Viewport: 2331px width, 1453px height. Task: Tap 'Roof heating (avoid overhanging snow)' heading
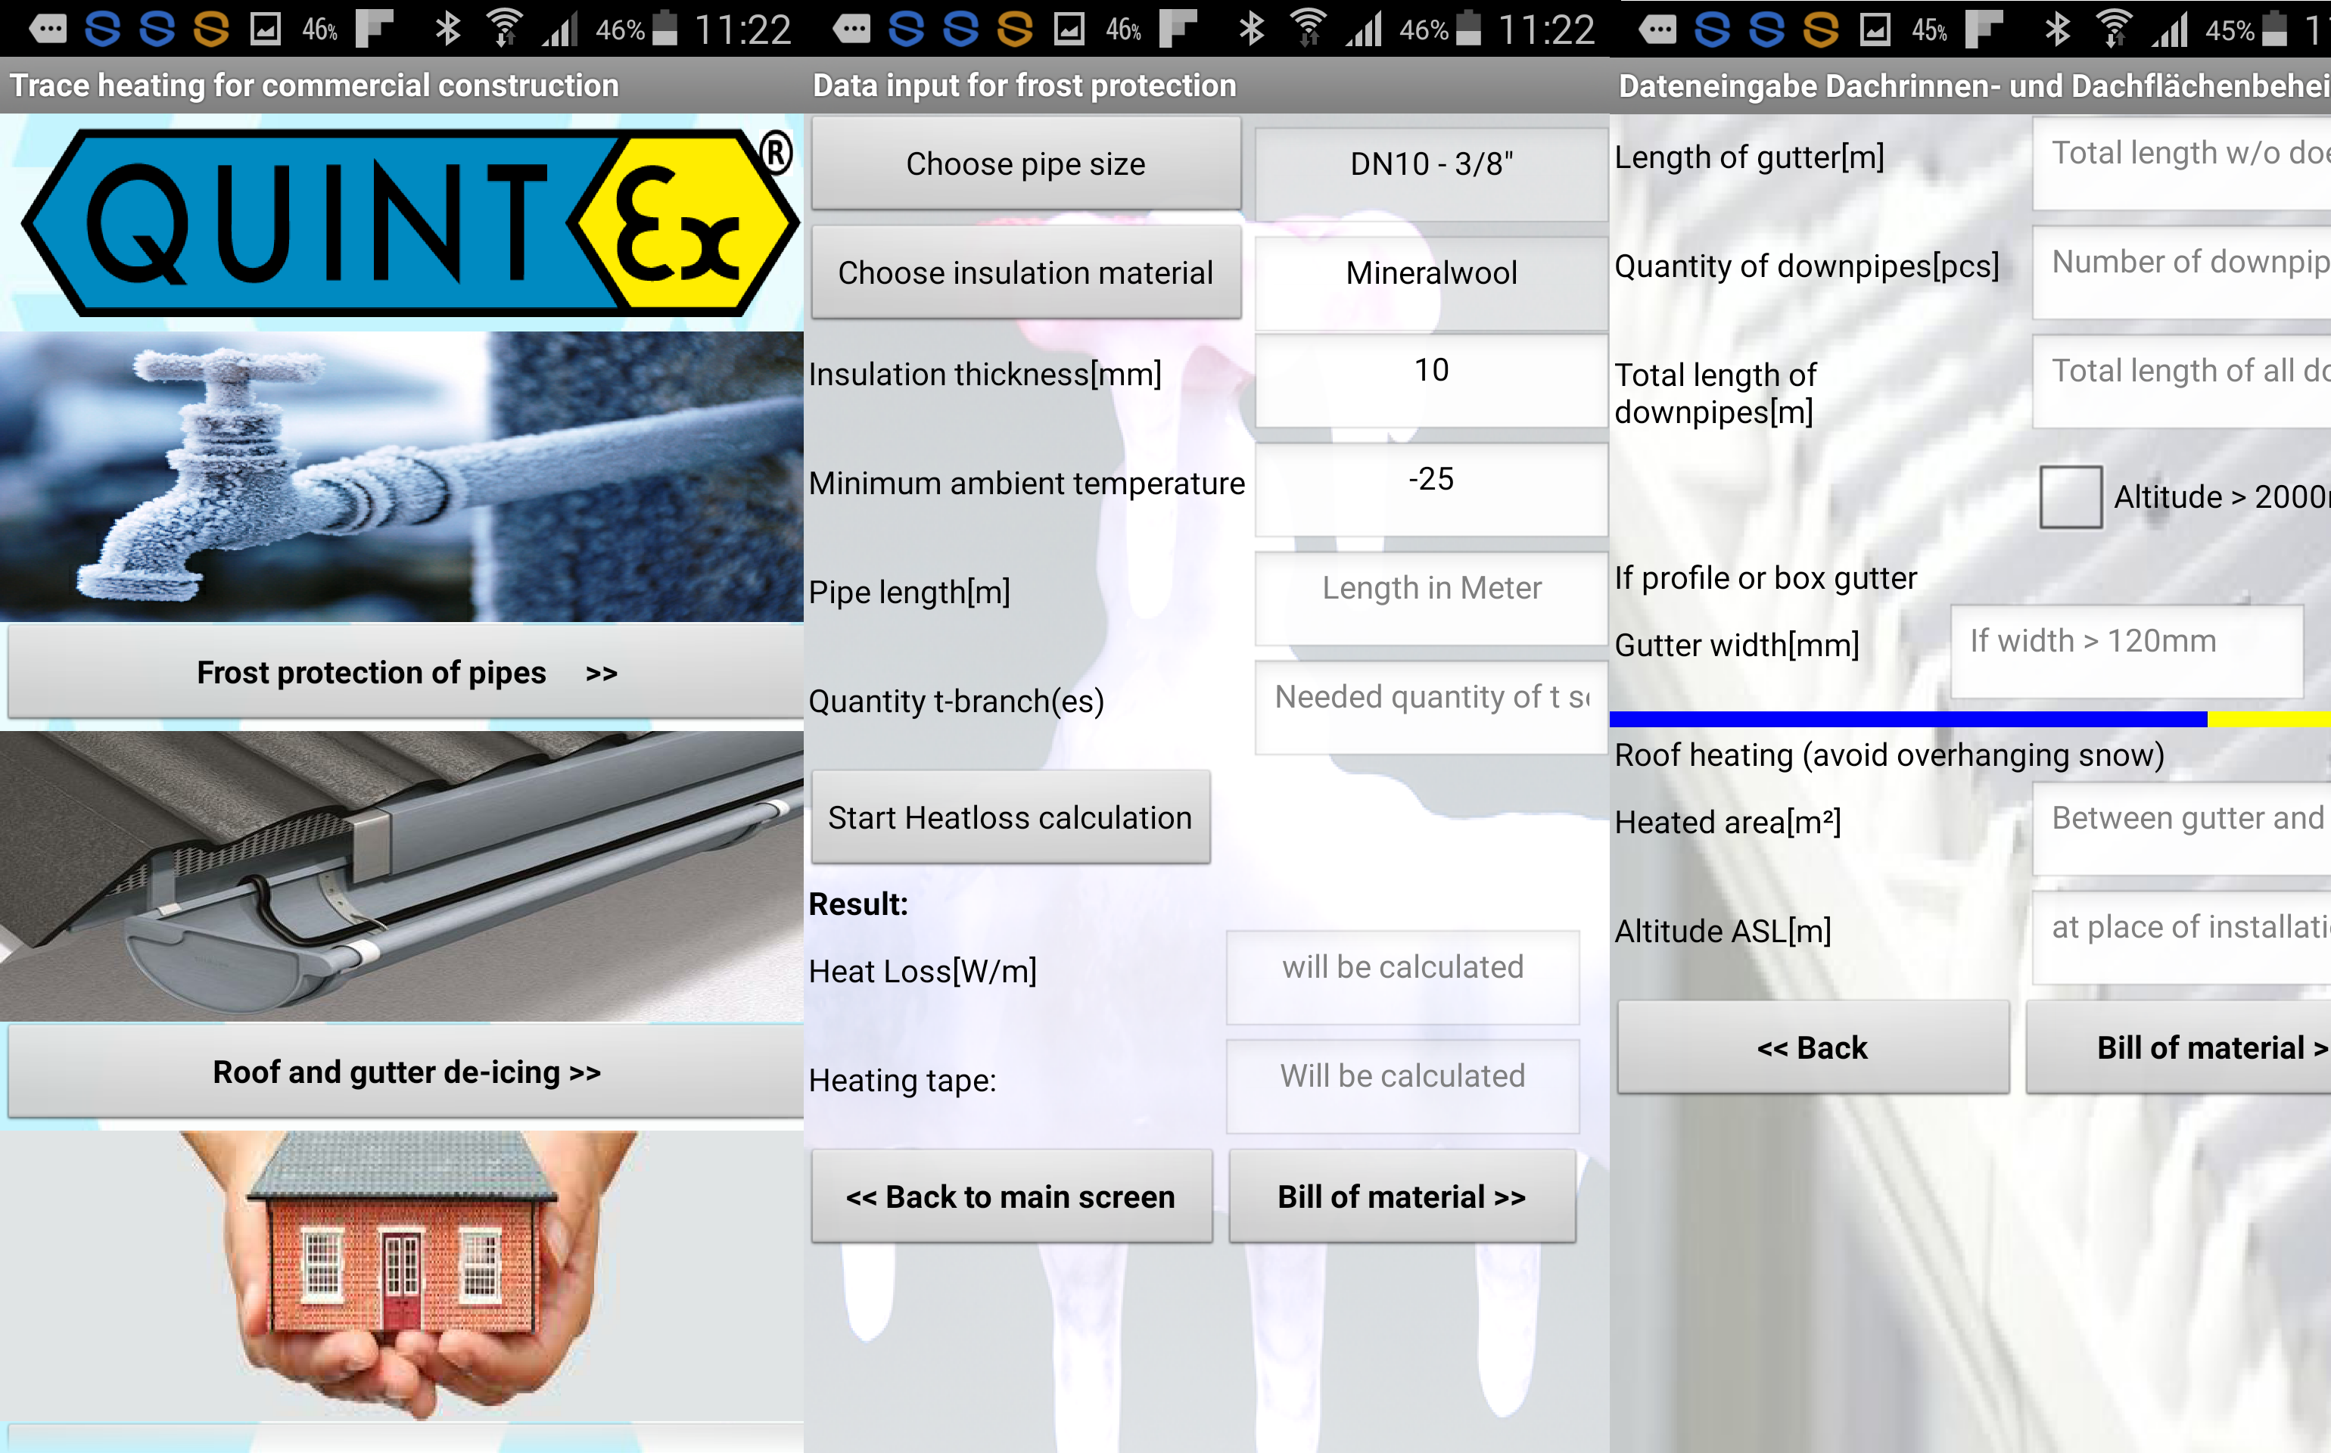click(1889, 755)
